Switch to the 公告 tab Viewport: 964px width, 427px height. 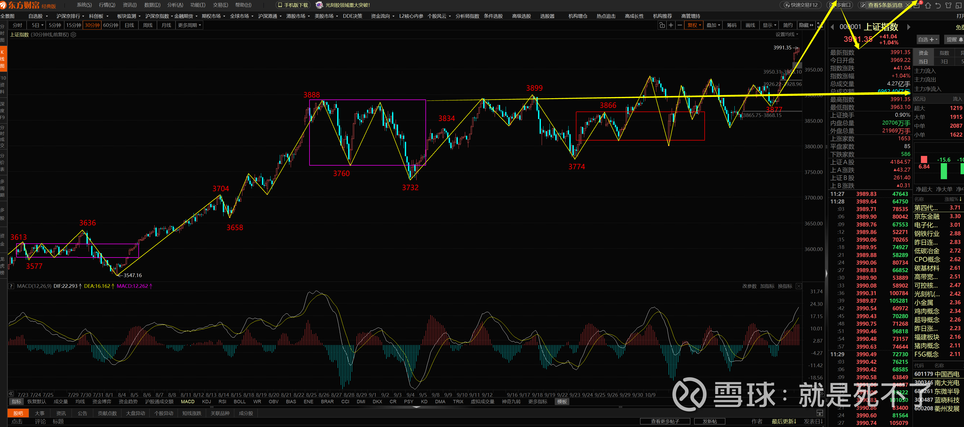pos(82,413)
